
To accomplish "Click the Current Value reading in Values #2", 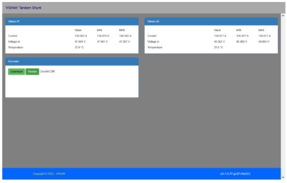I will point(220,36).
